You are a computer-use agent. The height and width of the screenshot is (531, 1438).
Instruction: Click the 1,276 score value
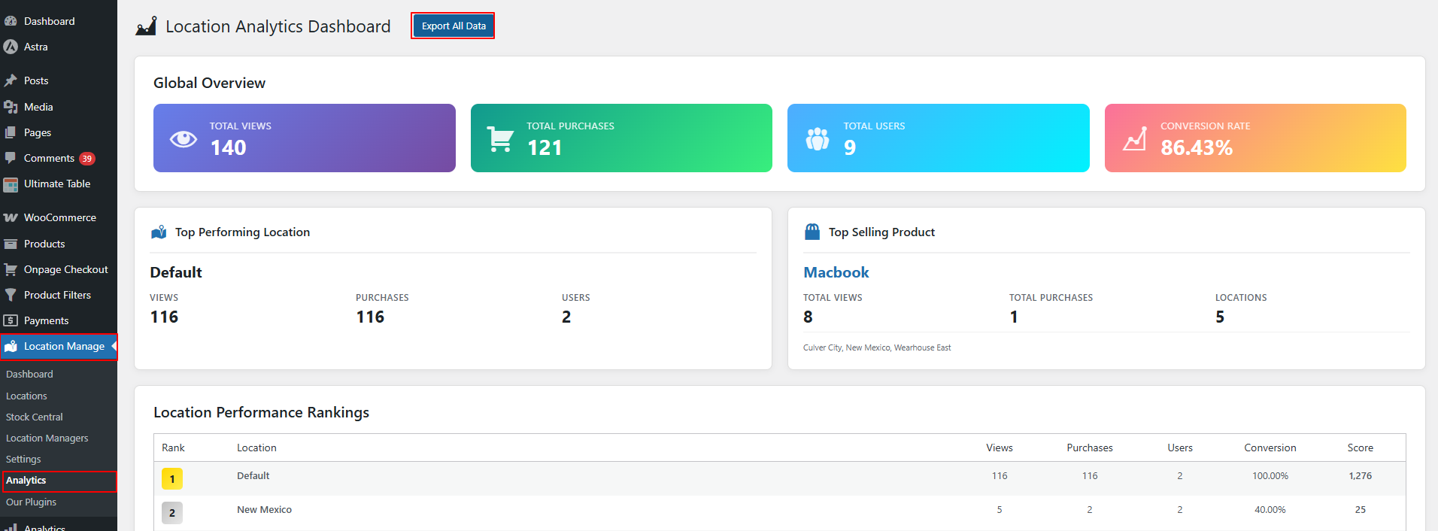pyautogui.click(x=1361, y=475)
